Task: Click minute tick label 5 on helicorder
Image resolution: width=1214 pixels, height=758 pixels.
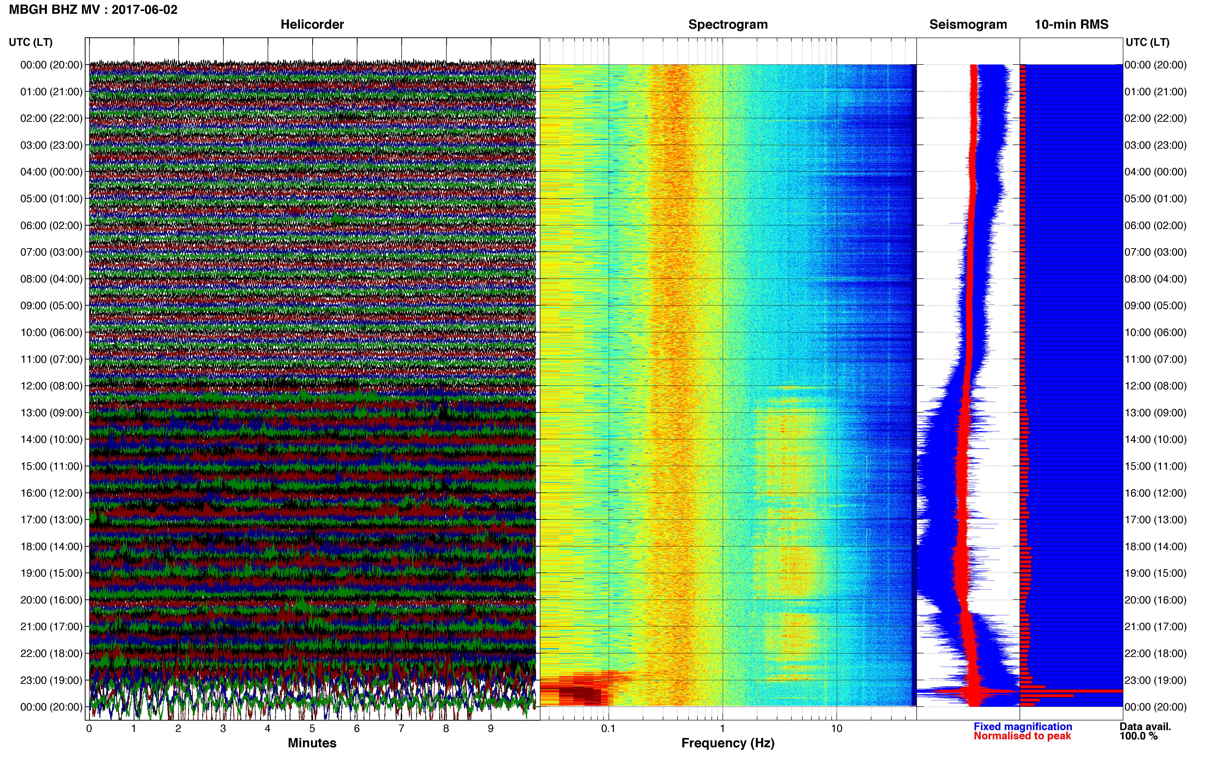Action: click(312, 728)
